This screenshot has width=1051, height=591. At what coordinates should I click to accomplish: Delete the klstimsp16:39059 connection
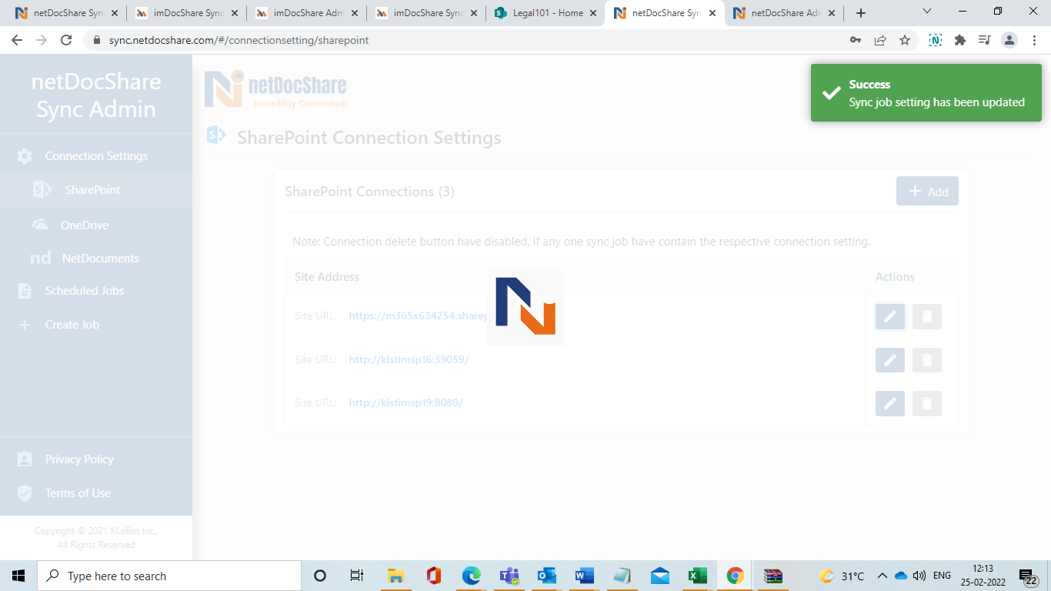927,359
